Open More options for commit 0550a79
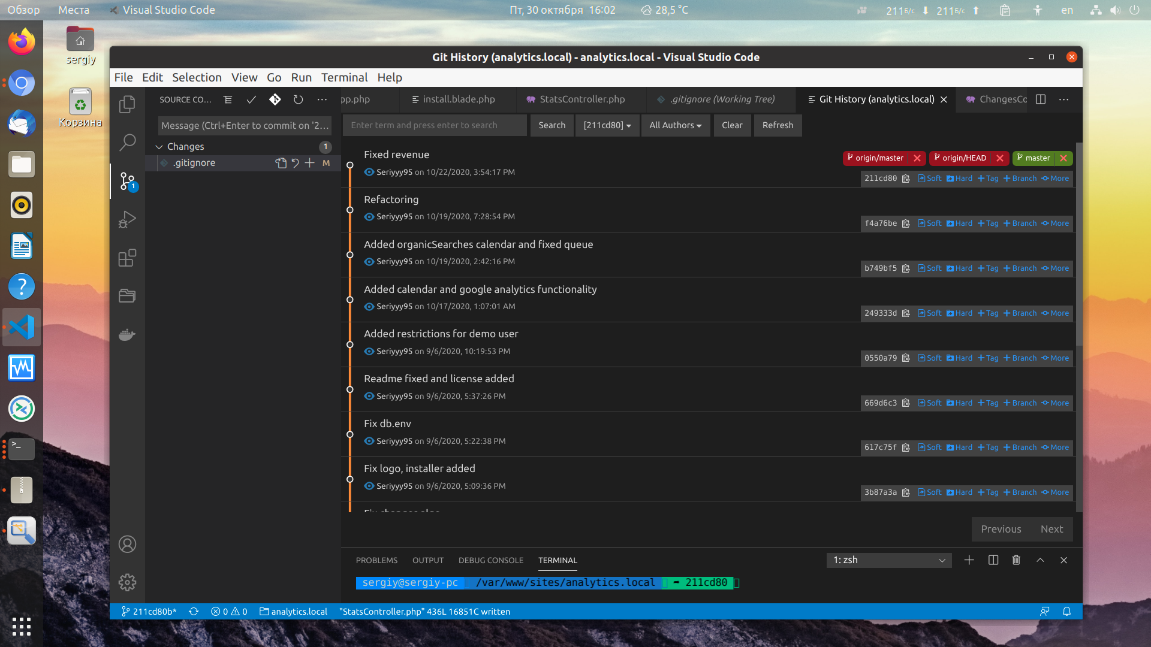 [1056, 358]
